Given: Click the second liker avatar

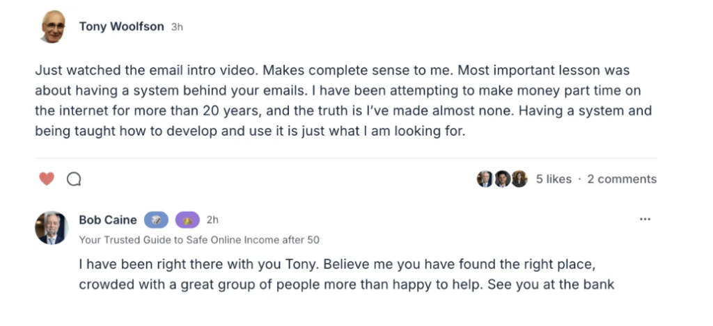Looking at the screenshot, I should point(502,179).
